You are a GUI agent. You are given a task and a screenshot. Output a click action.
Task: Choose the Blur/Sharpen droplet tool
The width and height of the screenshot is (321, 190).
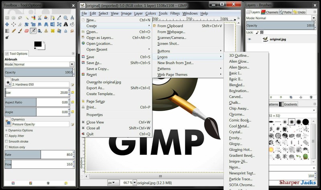(x=65, y=31)
